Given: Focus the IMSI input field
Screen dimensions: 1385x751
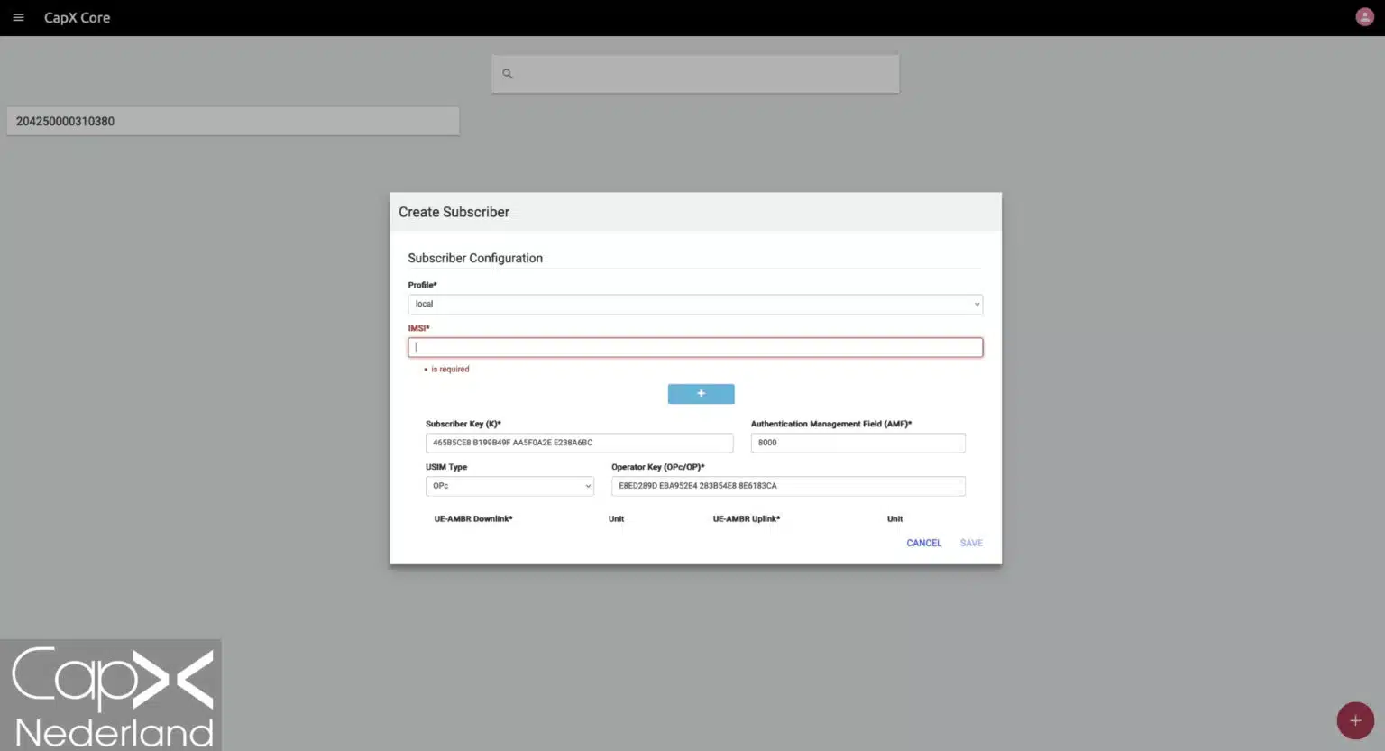Looking at the screenshot, I should (695, 347).
